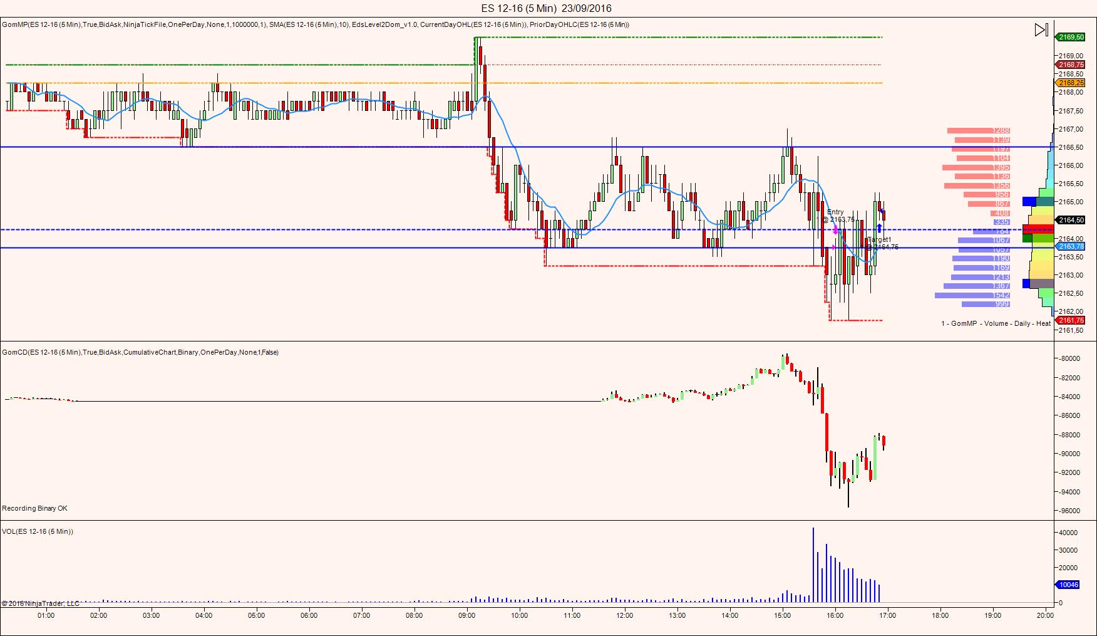Select the blue 2163,78 SMA price marker

point(1070,247)
